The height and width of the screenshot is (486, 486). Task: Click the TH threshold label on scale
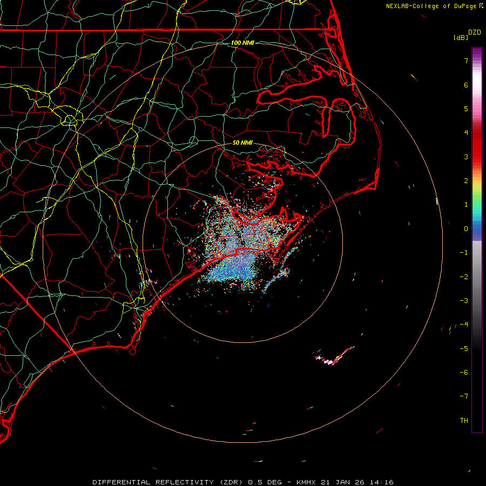coord(464,421)
